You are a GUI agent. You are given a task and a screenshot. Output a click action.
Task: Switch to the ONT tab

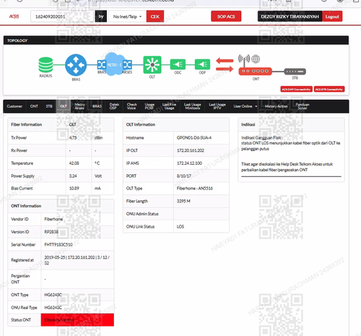pos(34,106)
